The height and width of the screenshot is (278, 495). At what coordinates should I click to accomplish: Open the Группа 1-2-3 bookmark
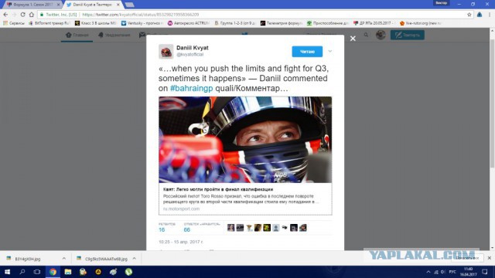pos(235,23)
